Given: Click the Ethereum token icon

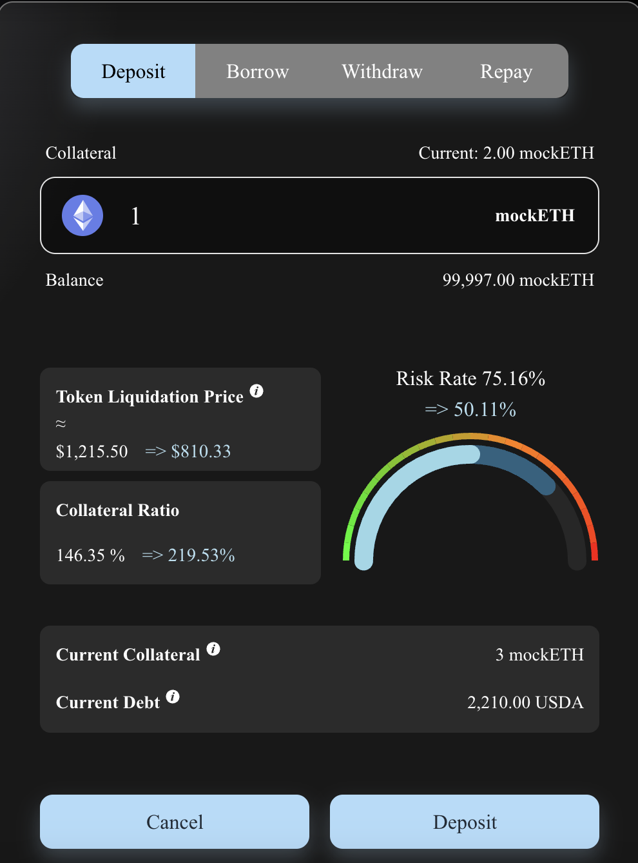Looking at the screenshot, I should [x=82, y=215].
